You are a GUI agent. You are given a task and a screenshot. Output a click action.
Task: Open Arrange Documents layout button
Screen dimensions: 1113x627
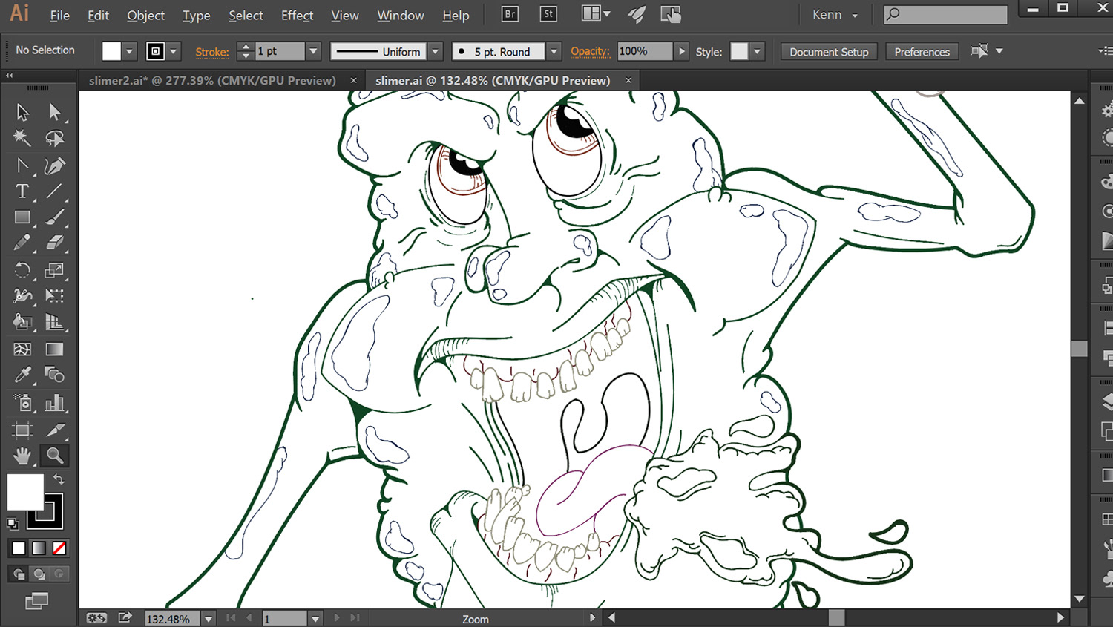[x=596, y=14]
